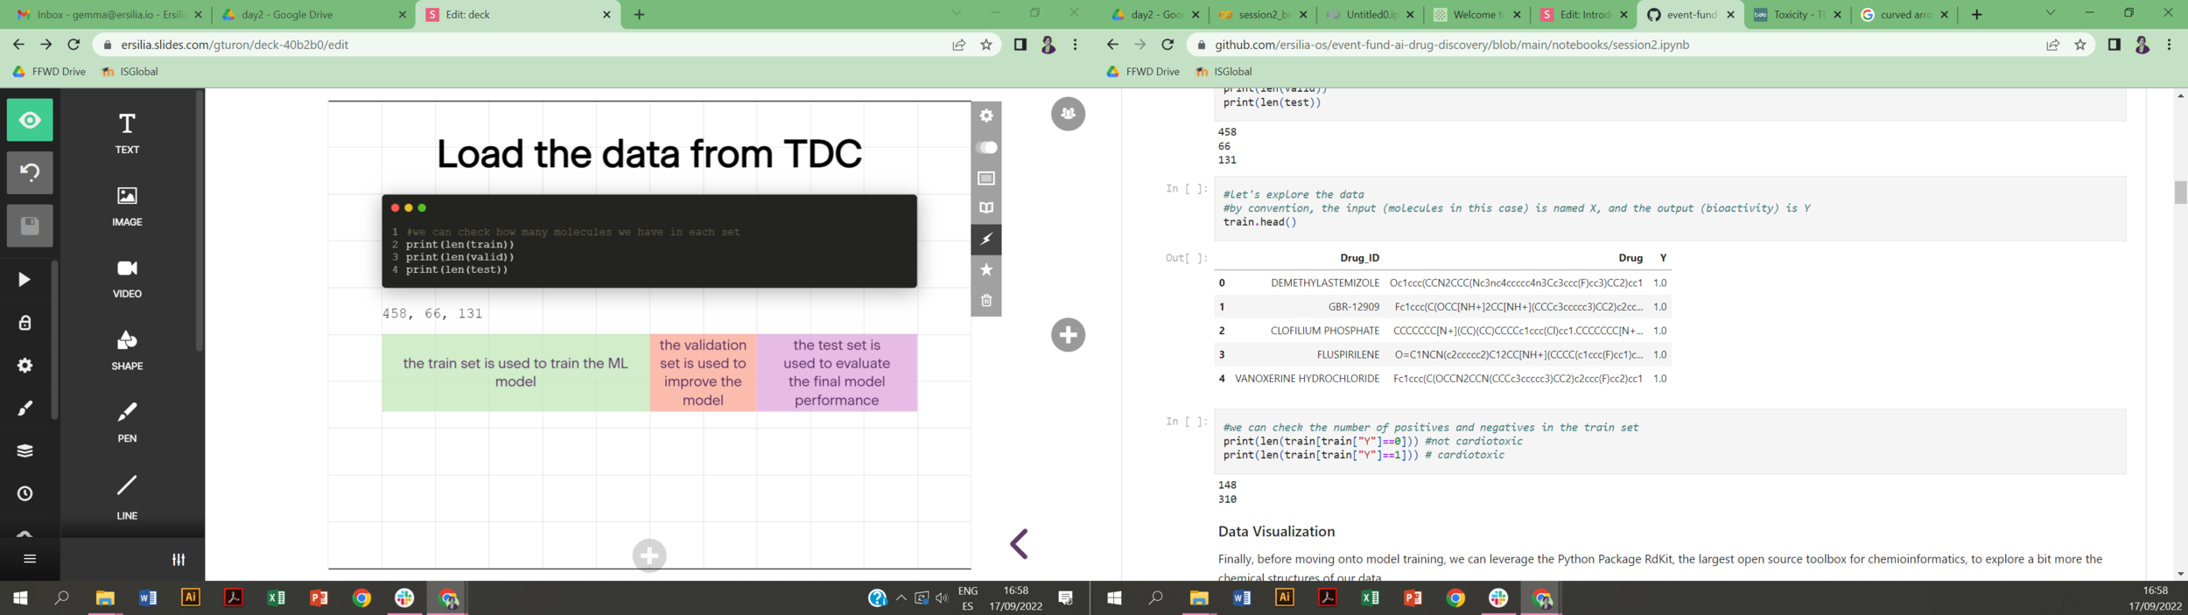Insert a SHAPE block
The image size is (2188, 615).
pyautogui.click(x=127, y=351)
